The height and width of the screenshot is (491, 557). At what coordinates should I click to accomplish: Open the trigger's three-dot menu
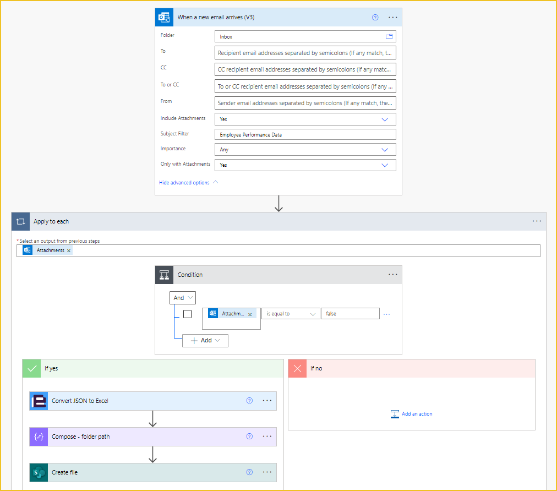pyautogui.click(x=392, y=18)
